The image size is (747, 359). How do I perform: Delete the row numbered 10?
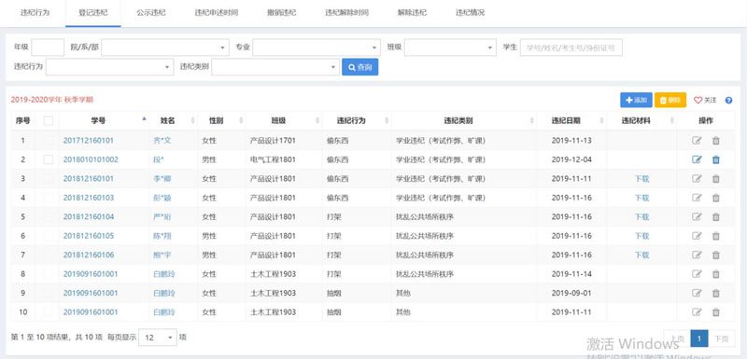pyautogui.click(x=715, y=312)
